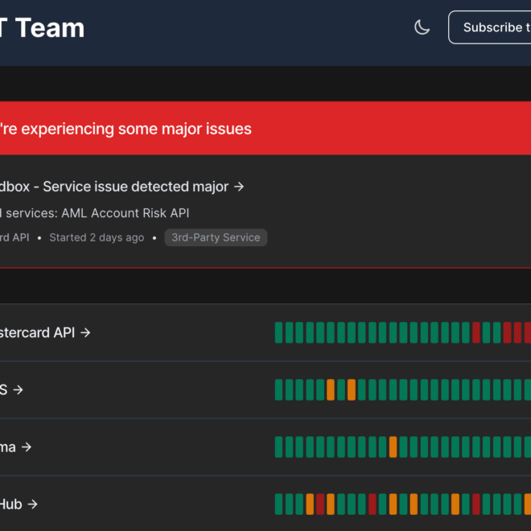Click the red major issues status banner

click(x=265, y=129)
